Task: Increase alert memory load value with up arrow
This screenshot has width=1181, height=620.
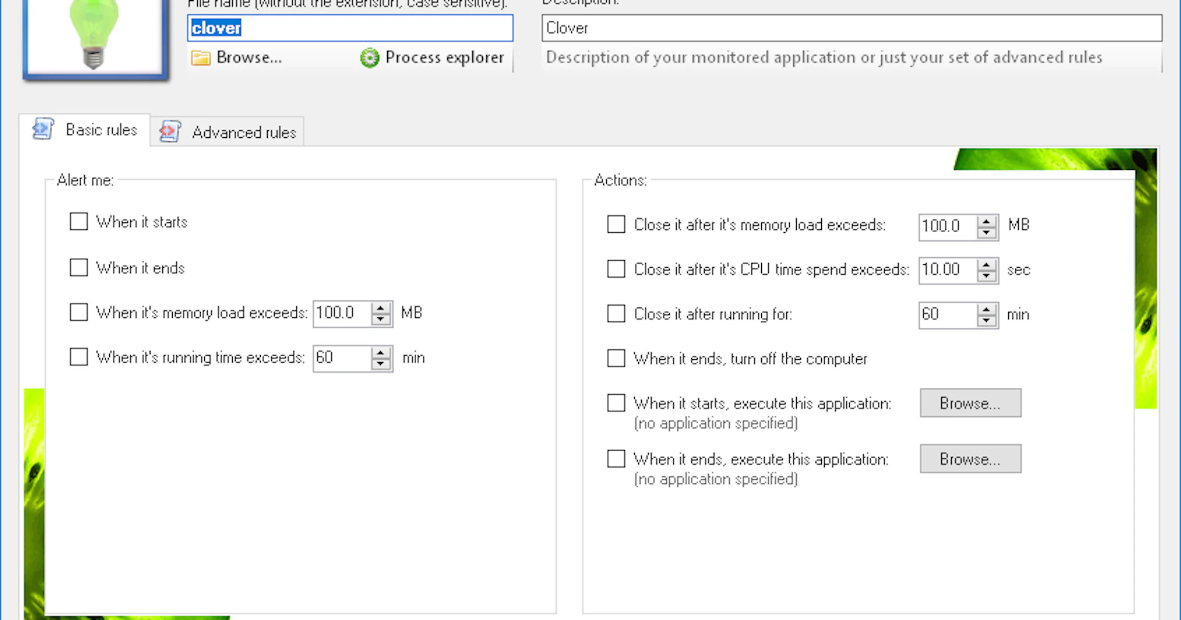Action: (x=380, y=308)
